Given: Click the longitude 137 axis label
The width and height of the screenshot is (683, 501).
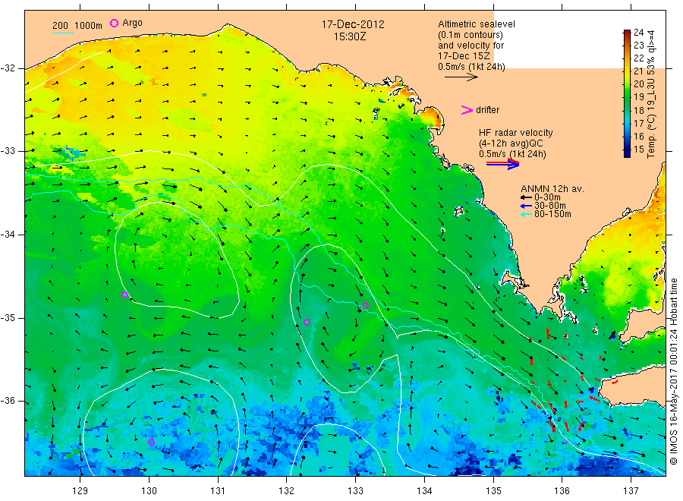Looking at the screenshot, I should 631,490.
